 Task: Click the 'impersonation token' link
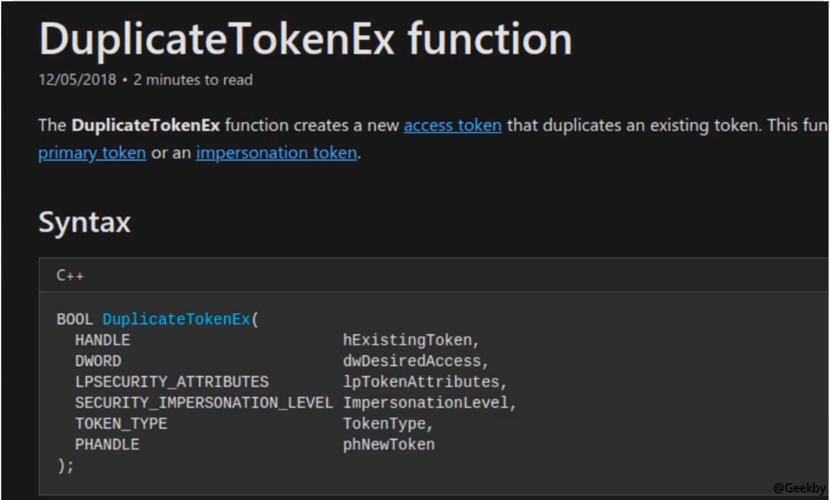(276, 153)
